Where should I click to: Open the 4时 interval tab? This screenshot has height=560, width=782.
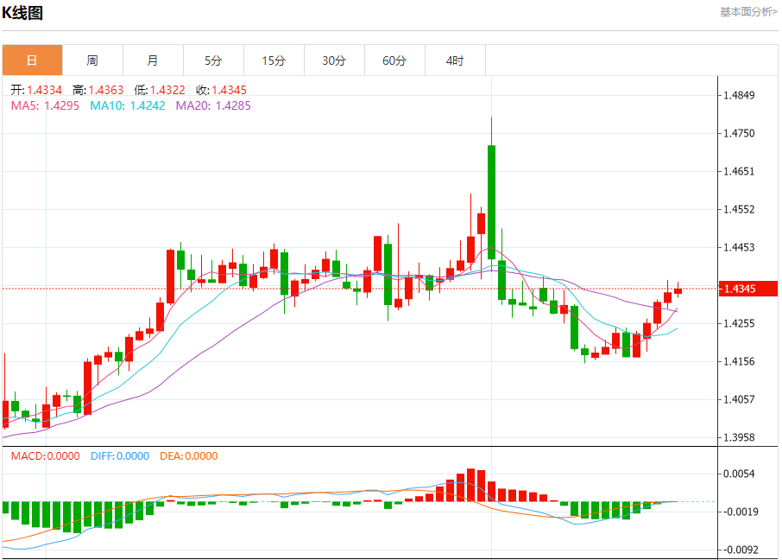point(455,60)
